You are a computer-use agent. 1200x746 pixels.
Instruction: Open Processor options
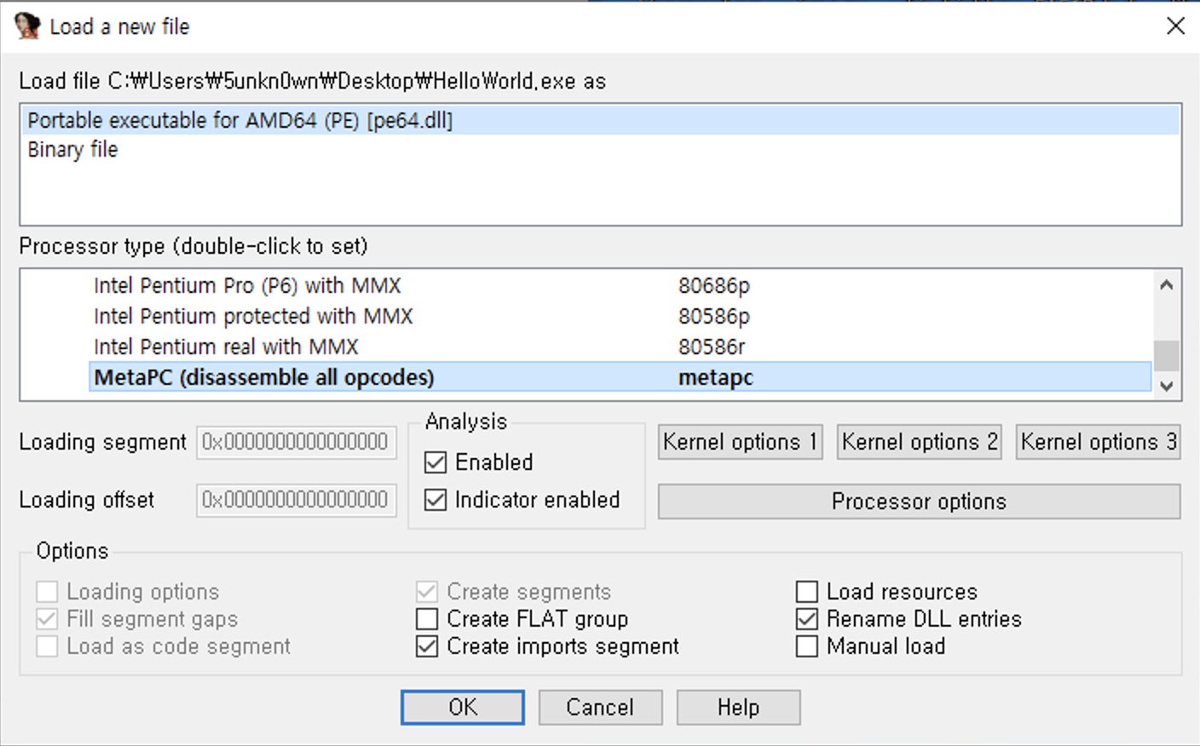919,502
